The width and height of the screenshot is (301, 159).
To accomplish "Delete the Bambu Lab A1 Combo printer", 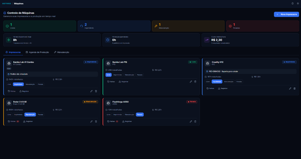I will [96, 91].
